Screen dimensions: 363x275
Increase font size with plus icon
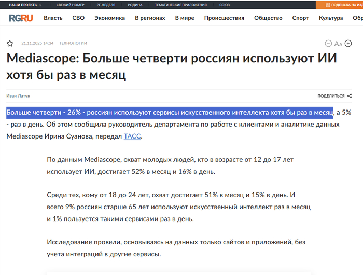348,43
